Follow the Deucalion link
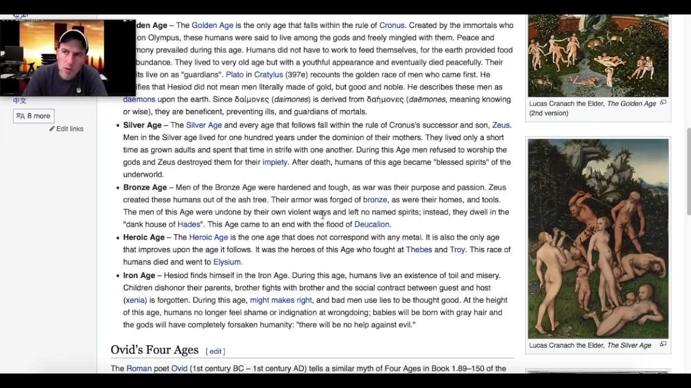Screen dimensions: 691x388 coord(371,225)
